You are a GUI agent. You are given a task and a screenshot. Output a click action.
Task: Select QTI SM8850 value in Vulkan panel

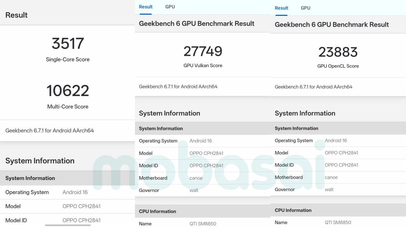pyautogui.click(x=203, y=224)
